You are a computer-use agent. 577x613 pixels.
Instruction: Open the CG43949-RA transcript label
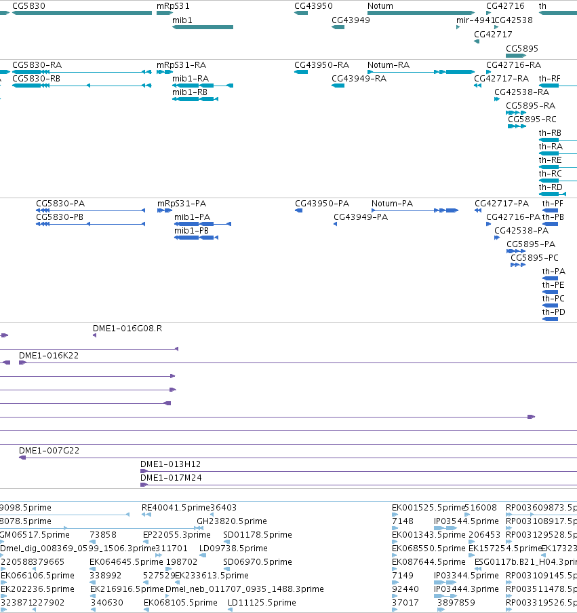(x=359, y=79)
